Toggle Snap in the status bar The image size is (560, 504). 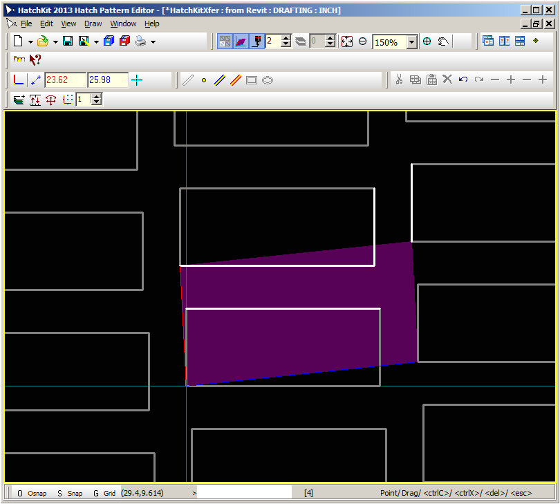tap(70, 494)
